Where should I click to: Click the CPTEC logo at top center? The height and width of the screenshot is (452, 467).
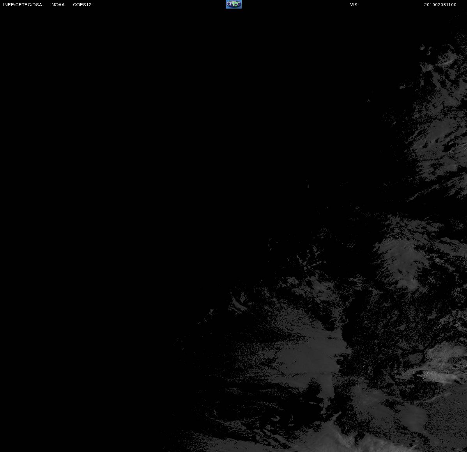(x=234, y=4)
